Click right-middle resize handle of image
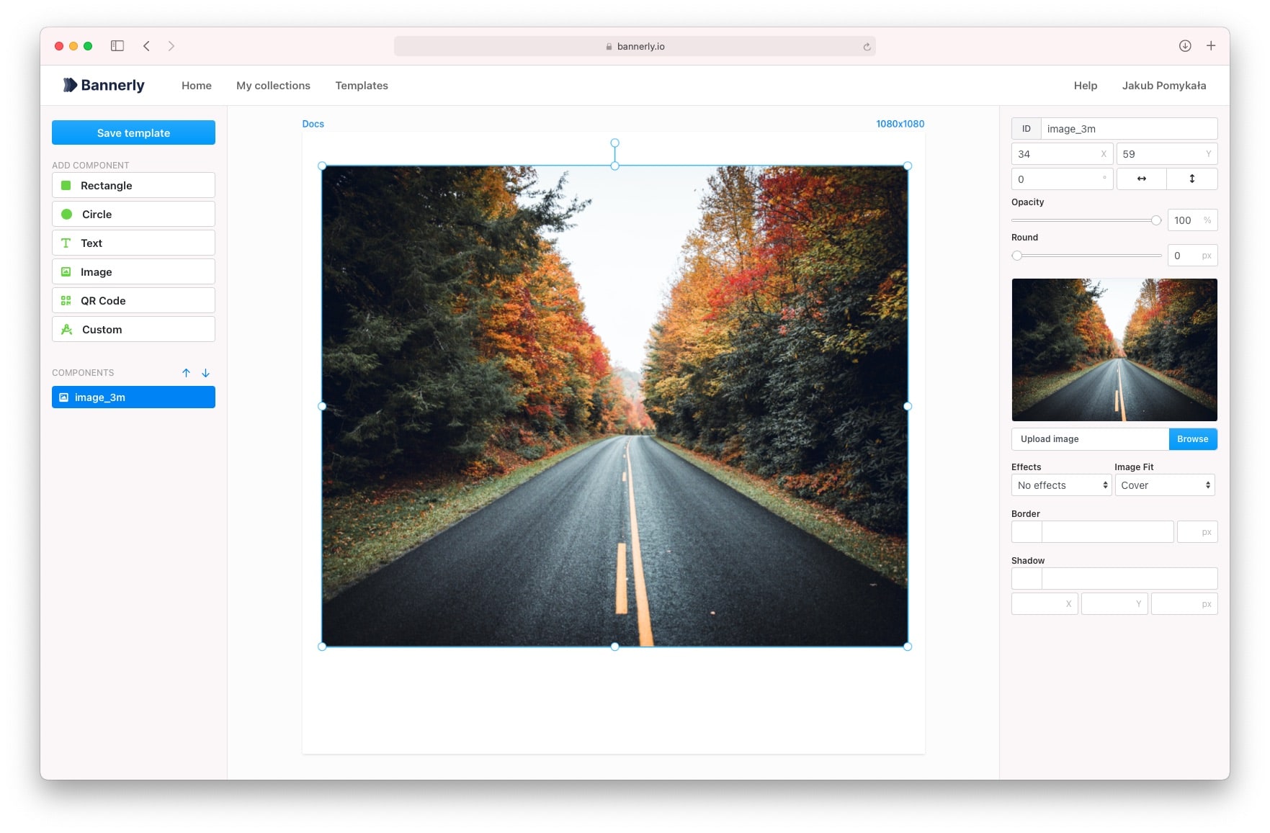 908,406
